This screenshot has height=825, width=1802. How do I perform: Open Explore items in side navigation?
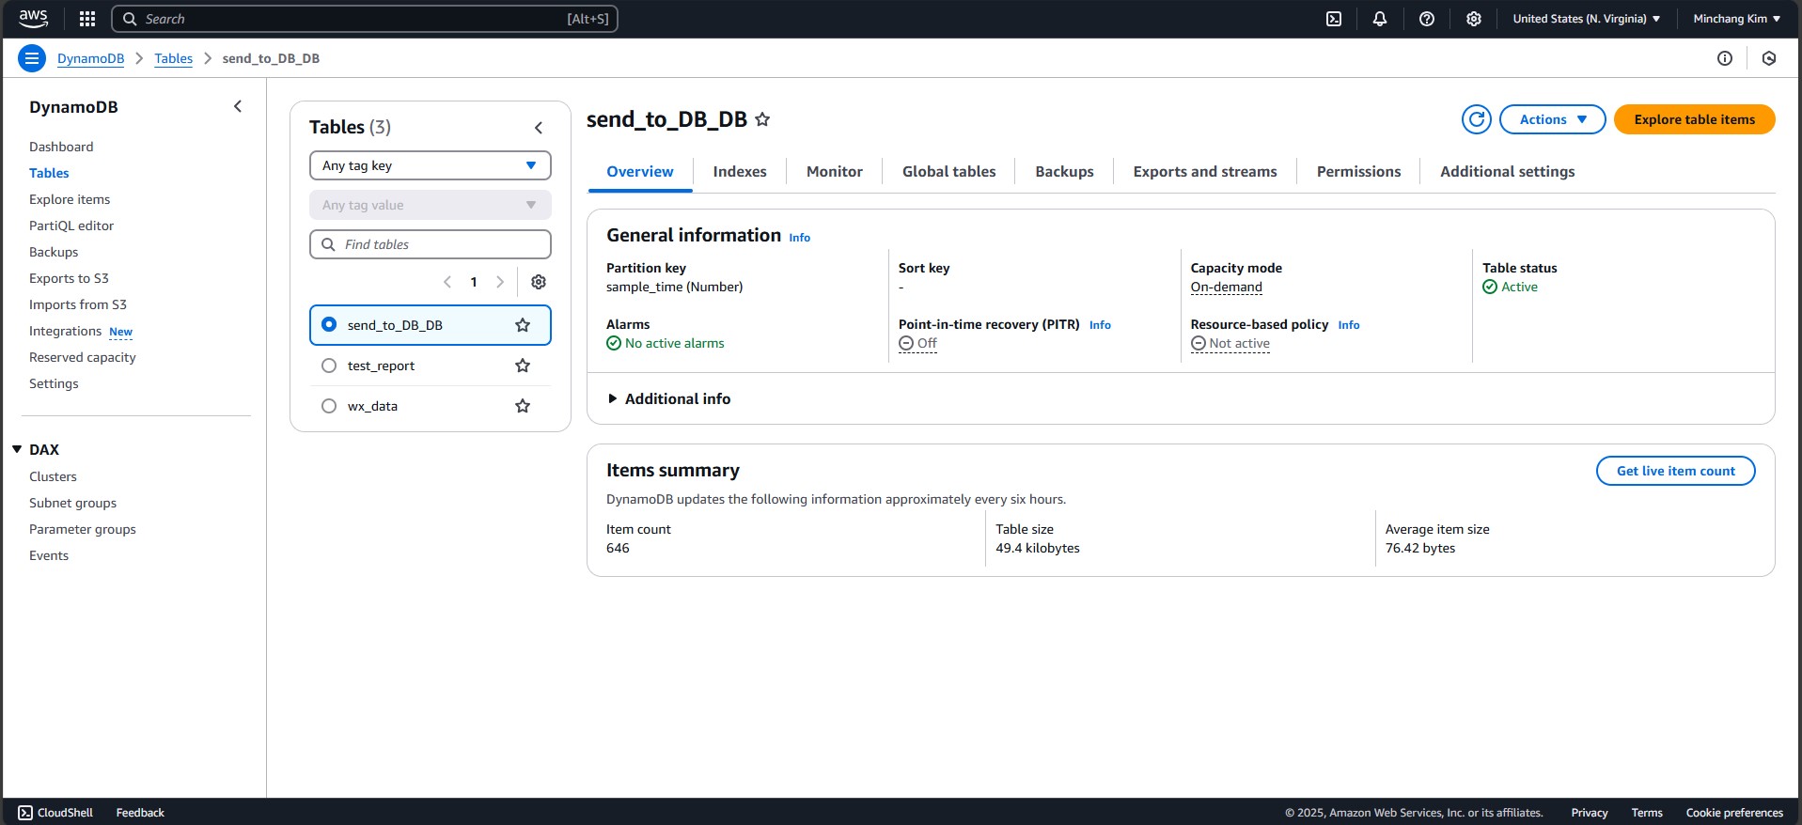point(70,199)
